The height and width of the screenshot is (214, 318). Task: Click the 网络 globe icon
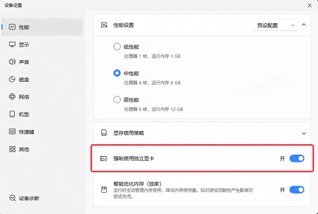[x=12, y=97]
